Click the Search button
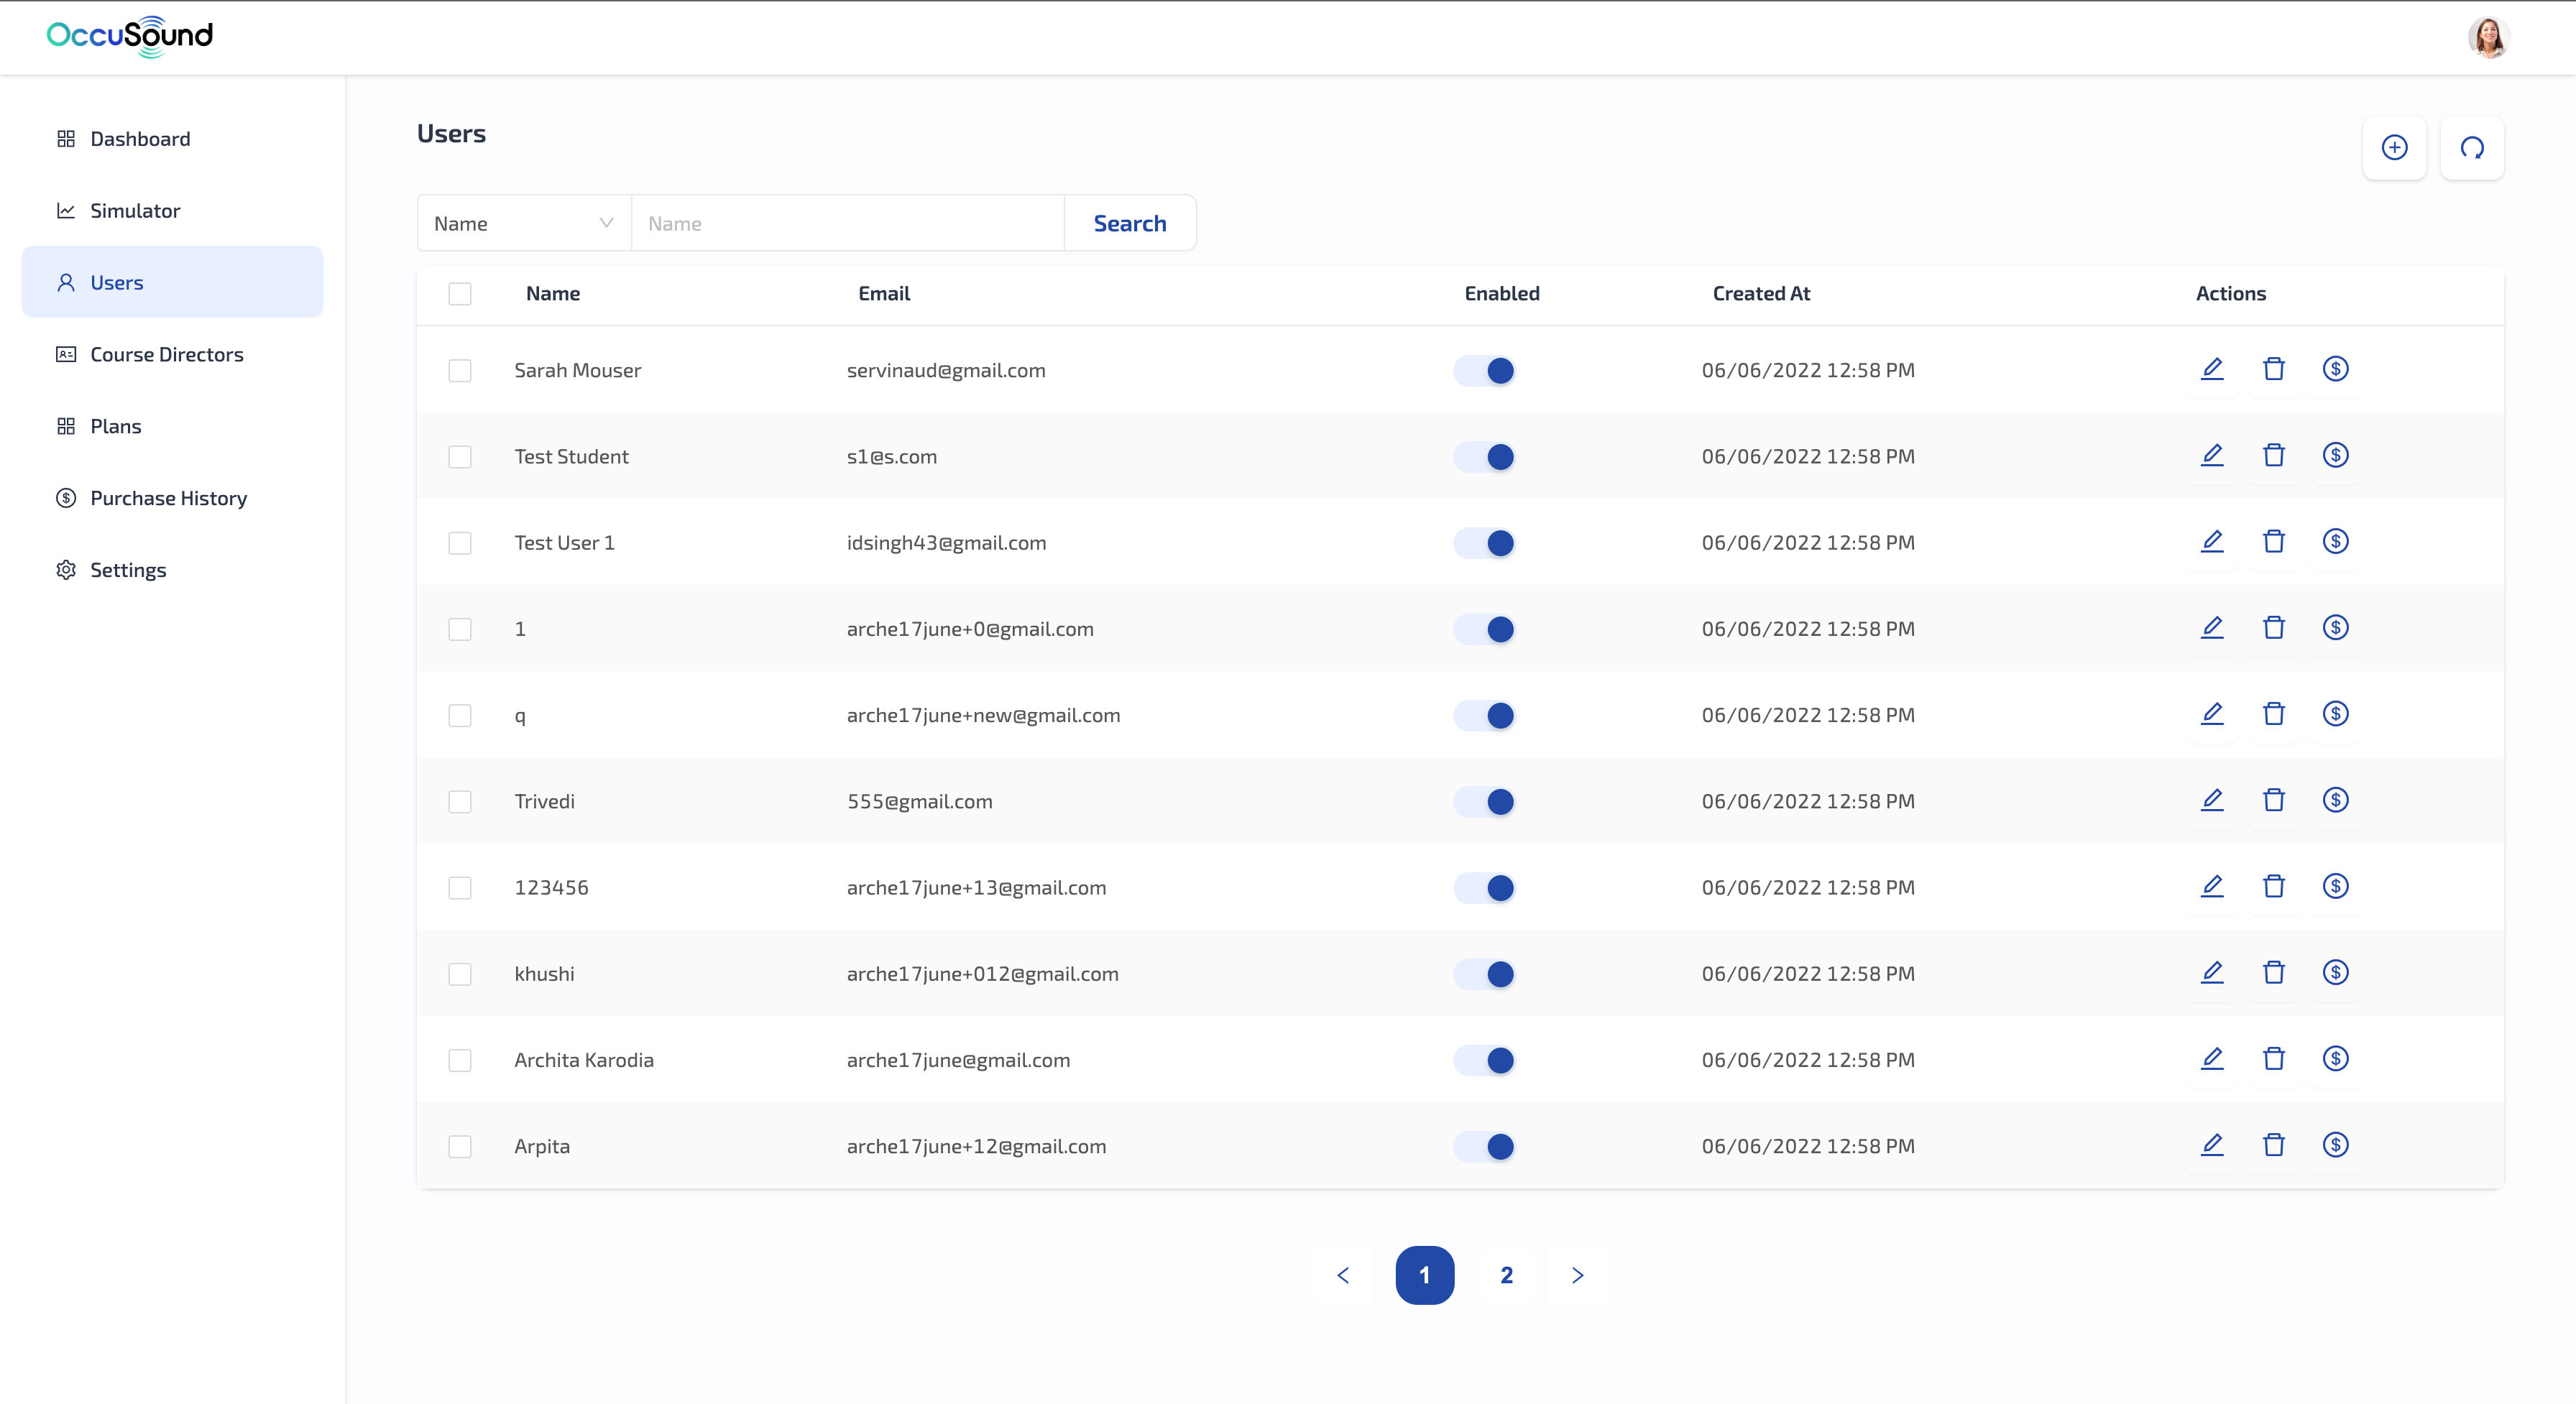This screenshot has width=2576, height=1404. pos(1130,223)
